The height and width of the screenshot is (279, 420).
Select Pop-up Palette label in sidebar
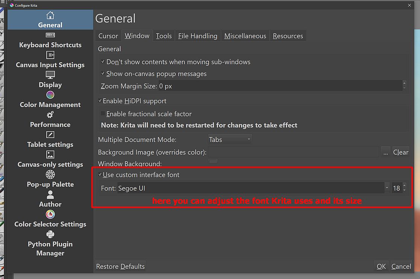click(50, 184)
